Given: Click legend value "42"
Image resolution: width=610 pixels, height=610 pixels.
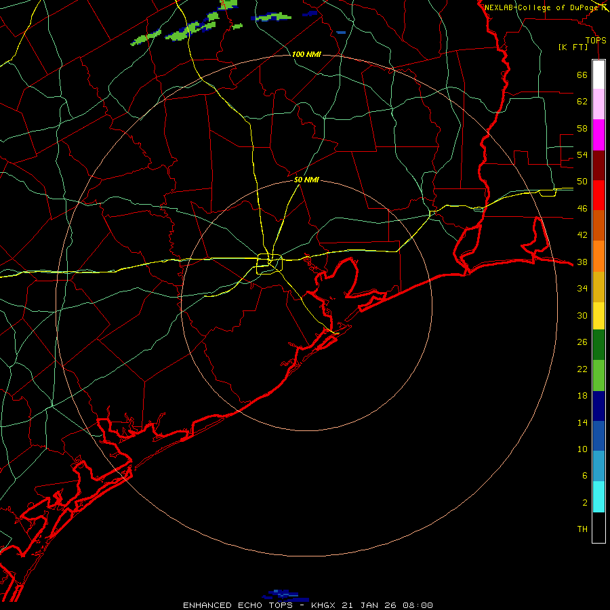Looking at the screenshot, I should (582, 235).
